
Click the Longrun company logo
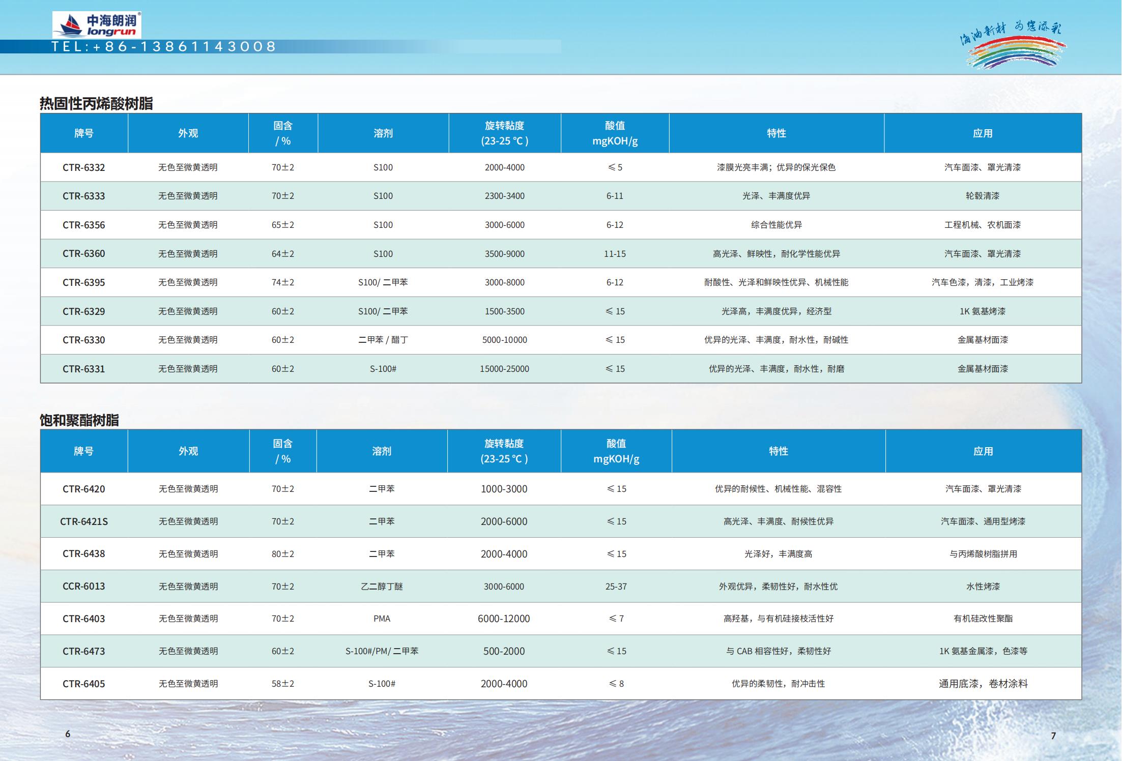97,25
